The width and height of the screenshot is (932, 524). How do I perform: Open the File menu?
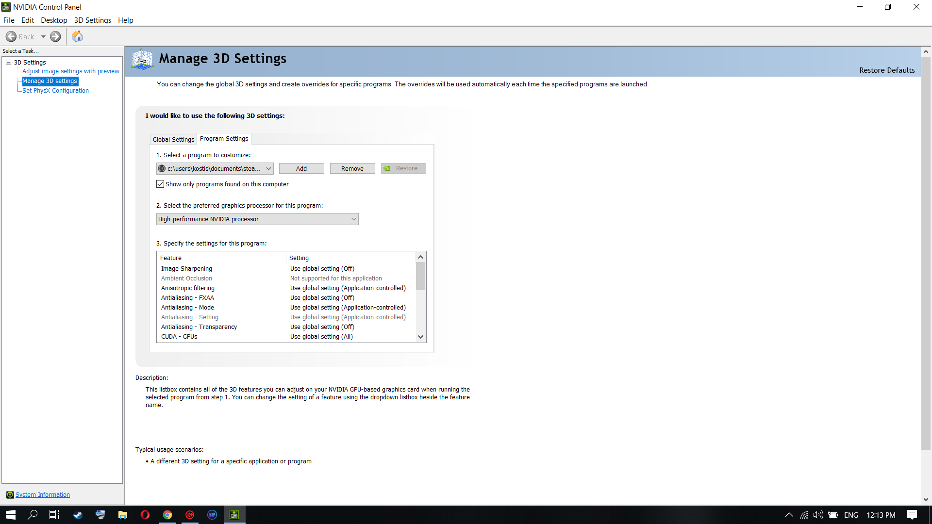9,20
